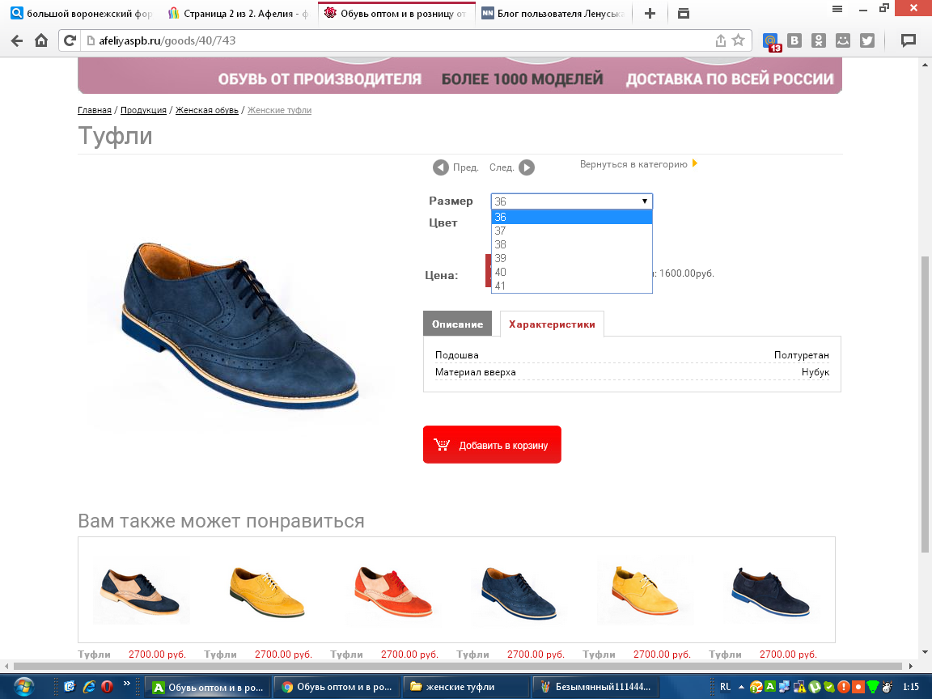Screen dimensions: 932x699
Task: Reload the page with the refresh icon
Action: point(70,40)
